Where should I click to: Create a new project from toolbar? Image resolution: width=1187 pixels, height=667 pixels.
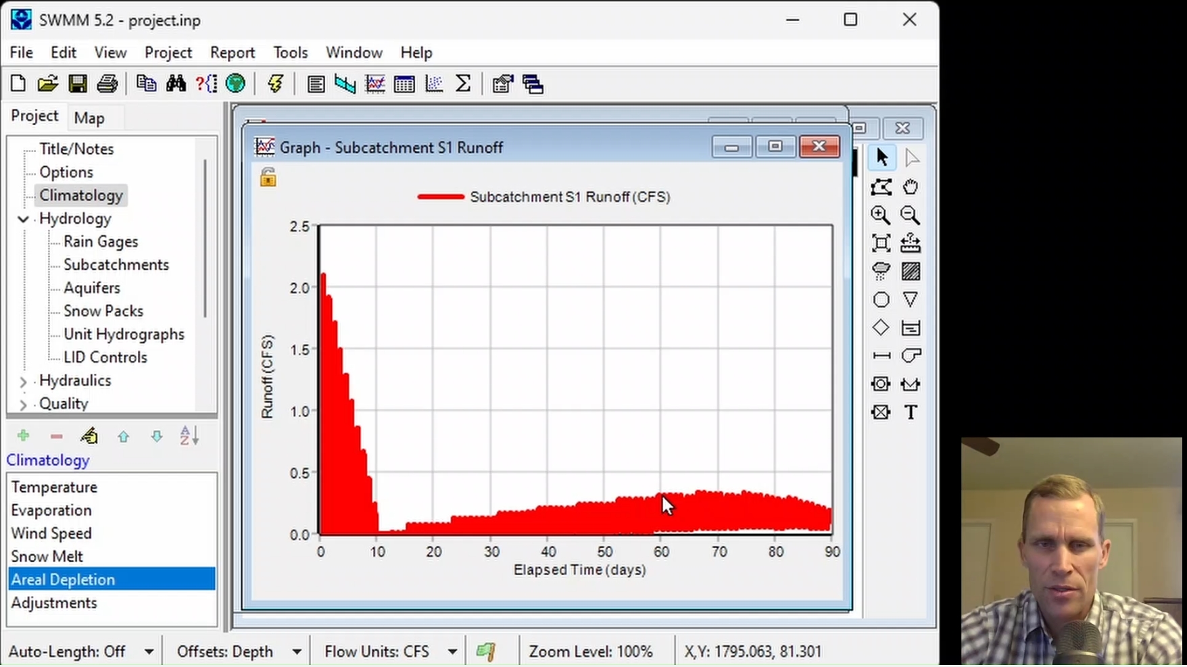click(18, 84)
